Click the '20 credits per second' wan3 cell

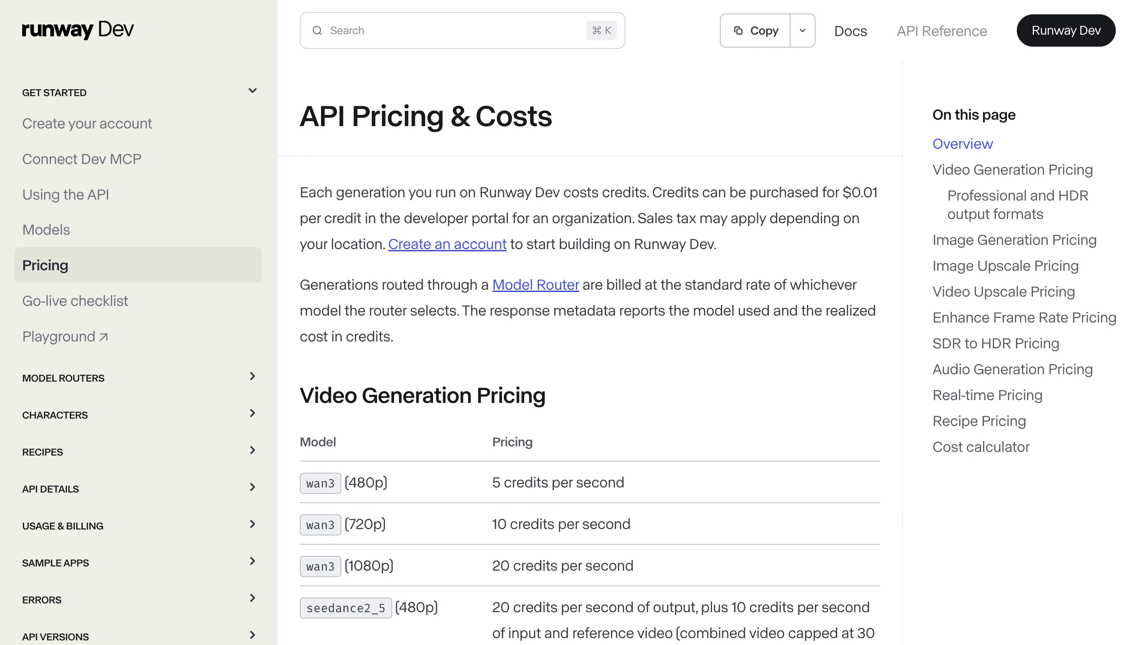tap(563, 566)
